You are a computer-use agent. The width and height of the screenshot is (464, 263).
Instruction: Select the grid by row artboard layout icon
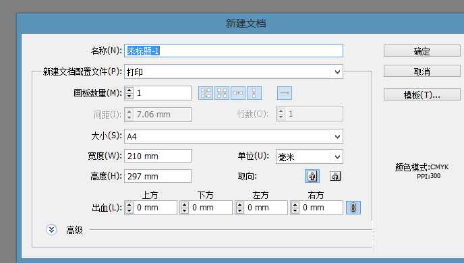[206, 93]
